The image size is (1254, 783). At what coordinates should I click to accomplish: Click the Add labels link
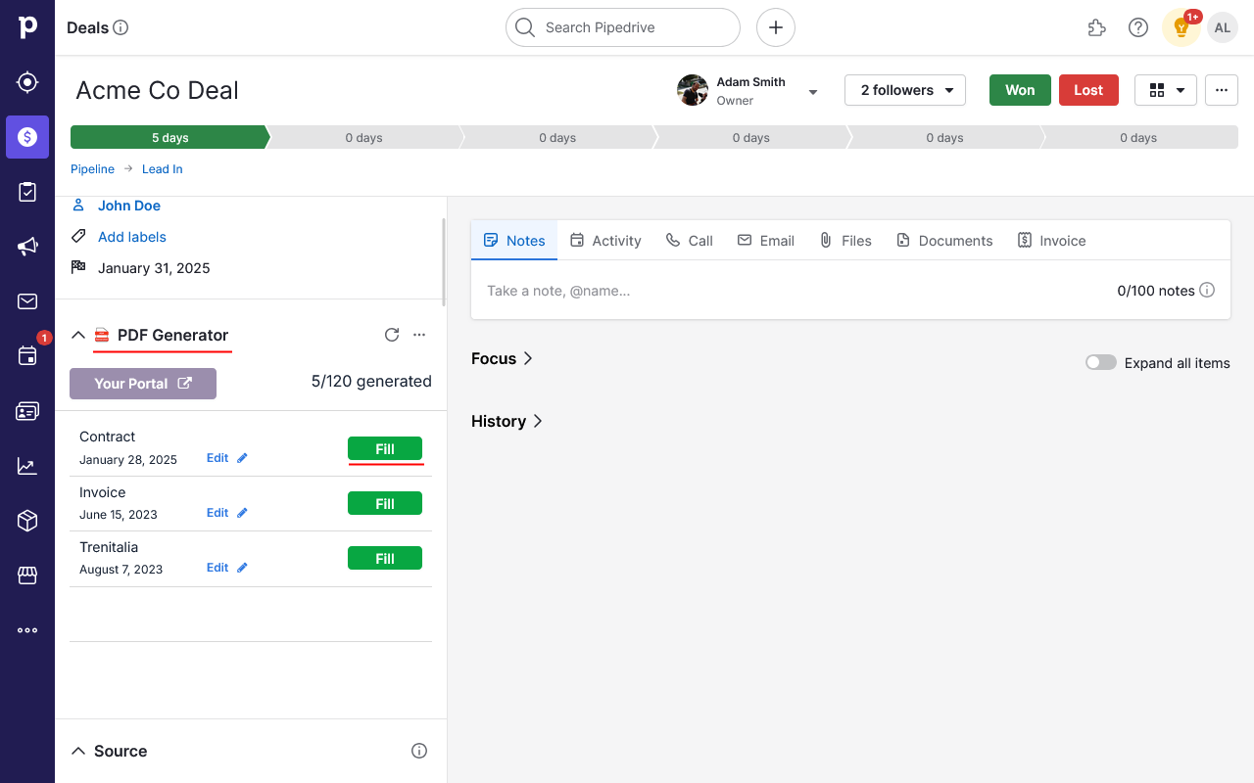pyautogui.click(x=132, y=237)
